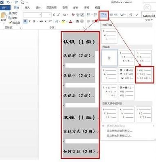
Task: Apply numbered list formatting
Action: 95,15
